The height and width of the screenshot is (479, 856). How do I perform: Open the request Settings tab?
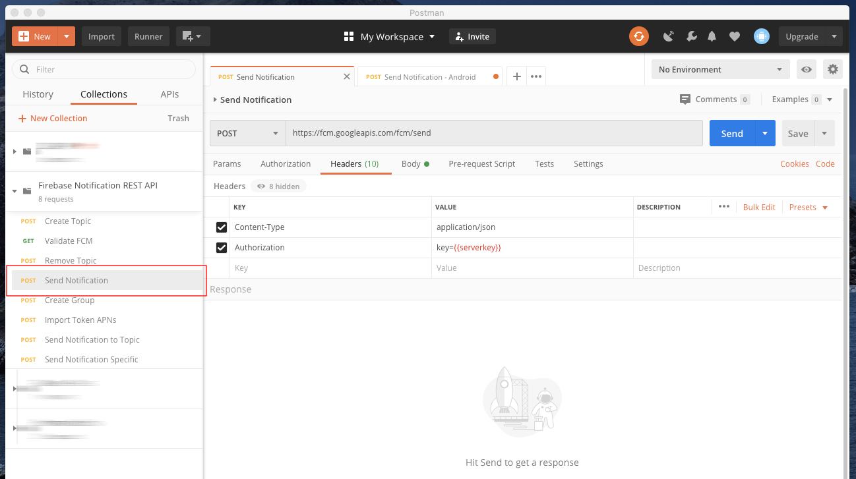click(588, 163)
